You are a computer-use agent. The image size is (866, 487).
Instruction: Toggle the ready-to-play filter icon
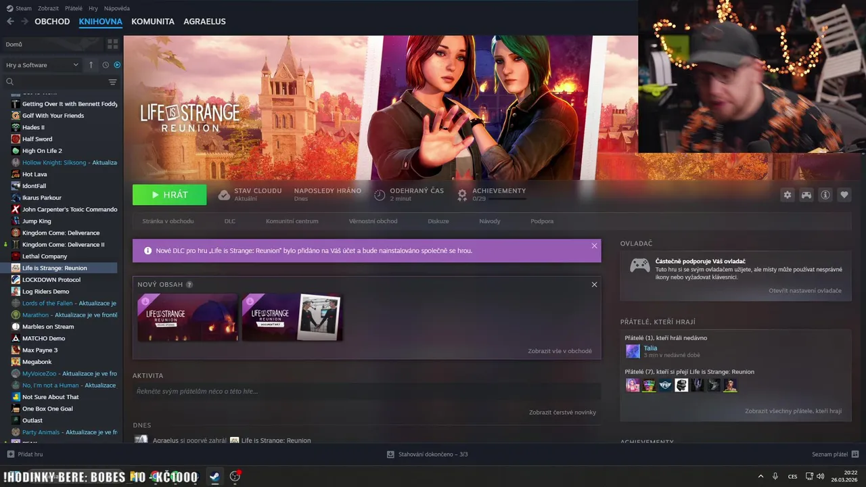tap(117, 65)
